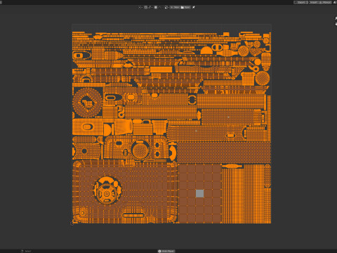The image size is (337, 253).
Task: Click the pan hand gizmo icon
Action: 336,24
